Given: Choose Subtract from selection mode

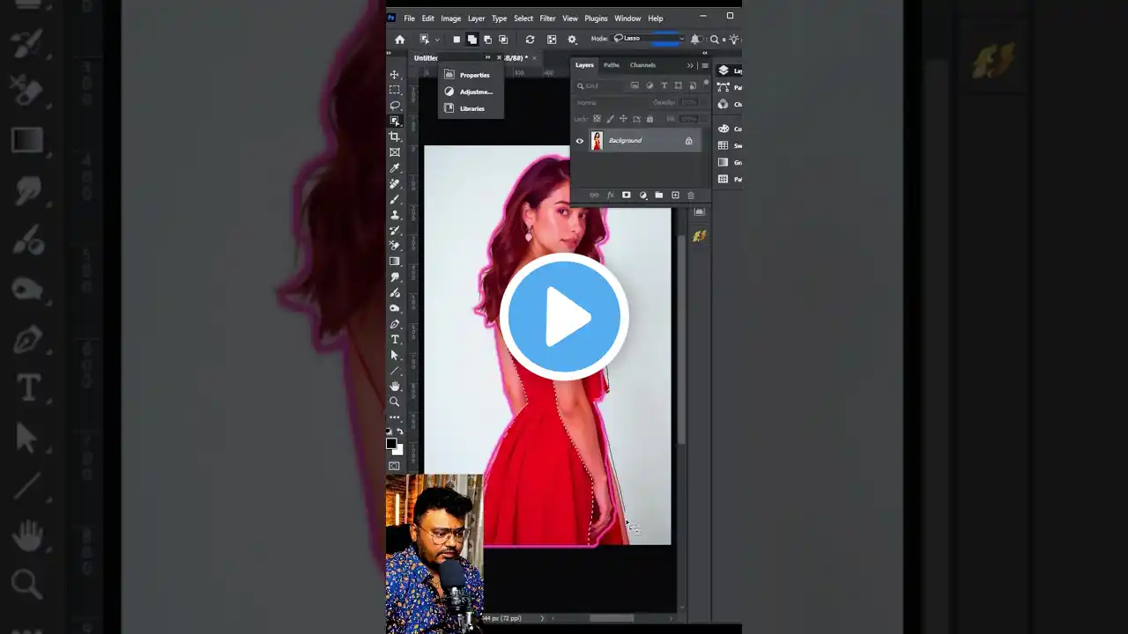Looking at the screenshot, I should pos(487,40).
